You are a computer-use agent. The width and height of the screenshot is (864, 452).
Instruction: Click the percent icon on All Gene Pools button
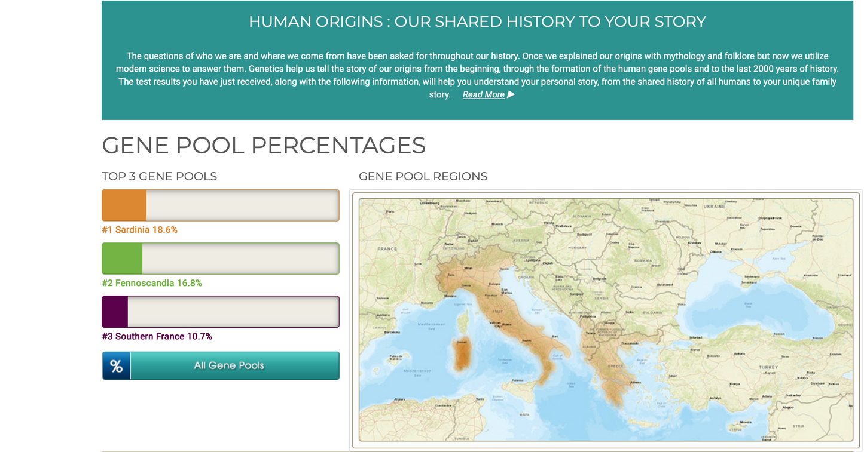116,365
